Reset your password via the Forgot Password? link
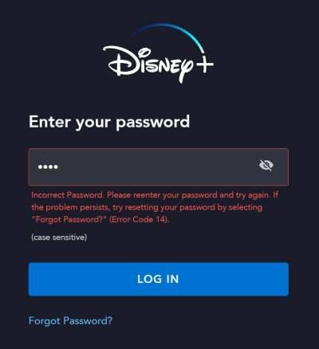 coord(70,321)
